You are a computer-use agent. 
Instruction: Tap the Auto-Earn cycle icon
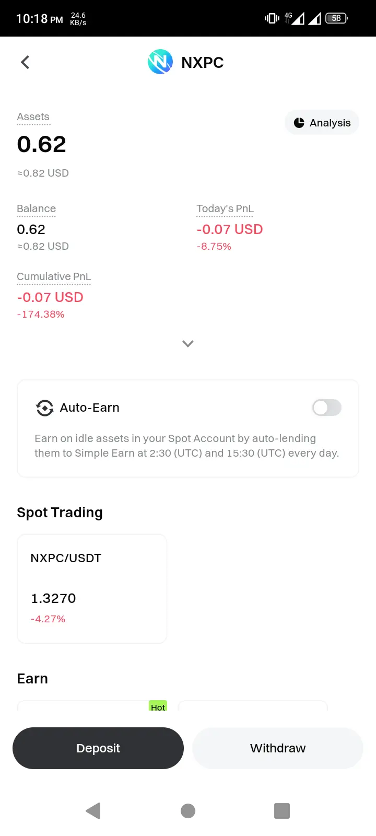(44, 408)
